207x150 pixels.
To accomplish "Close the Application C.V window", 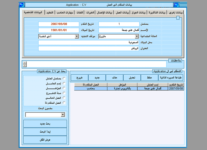I will click(x=176, y=5).
